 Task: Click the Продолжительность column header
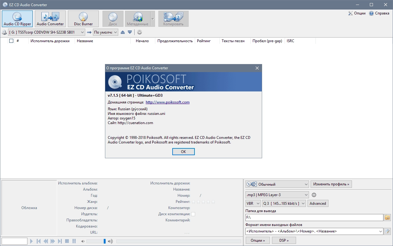(175, 41)
